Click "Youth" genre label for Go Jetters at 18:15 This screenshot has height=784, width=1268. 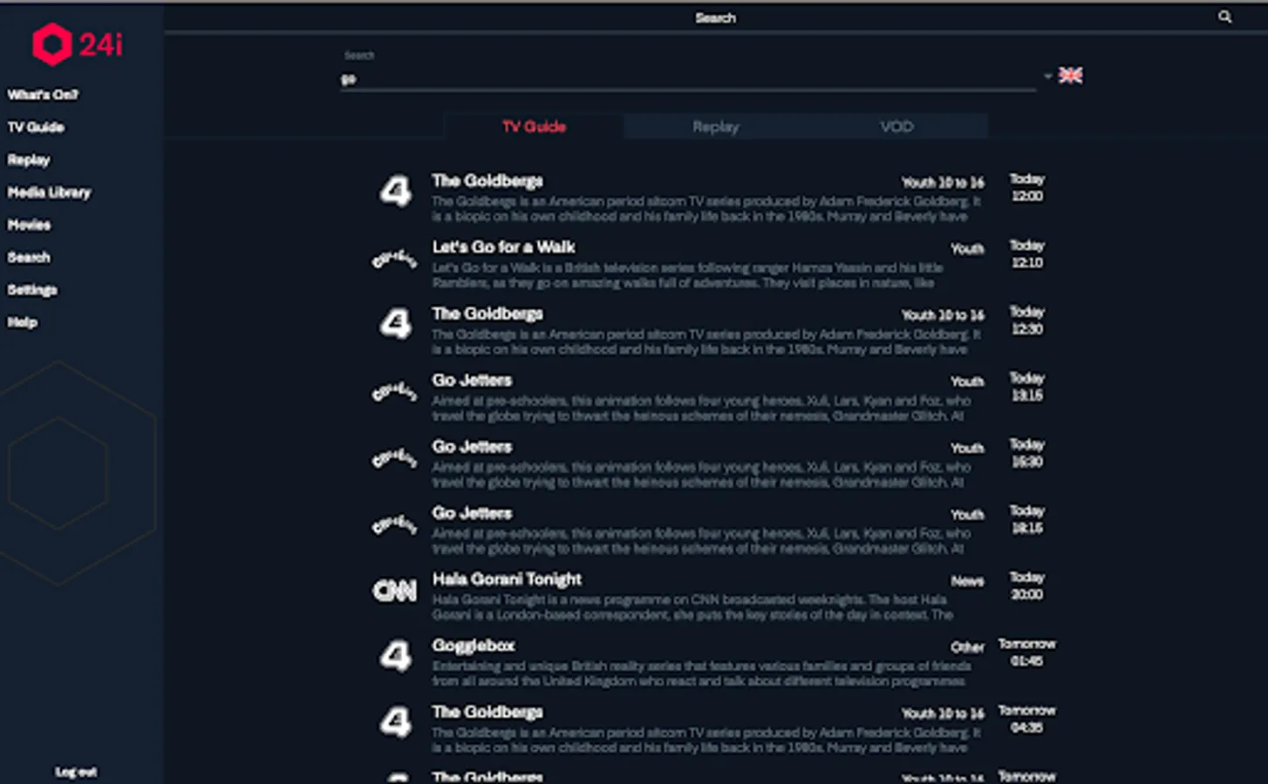967,515
